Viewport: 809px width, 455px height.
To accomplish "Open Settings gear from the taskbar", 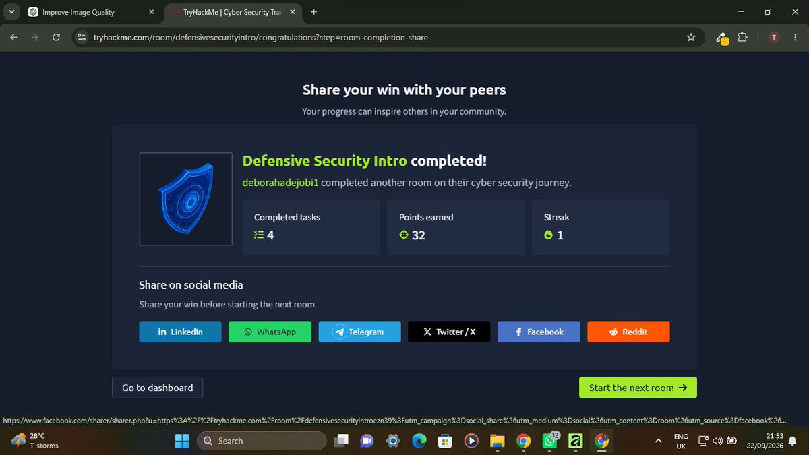I will pos(393,441).
